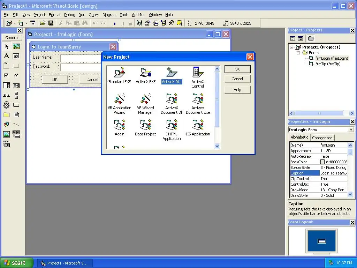Image resolution: width=357 pixels, height=268 pixels.
Task: Choose the ActiveX EXE project icon
Action: coord(146,75)
